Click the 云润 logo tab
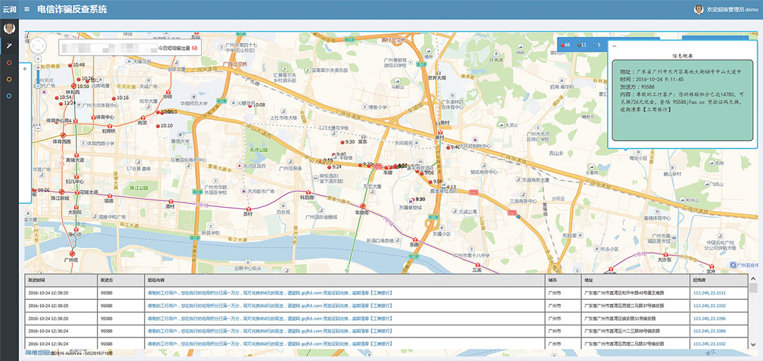Viewport: 763px width, 361px height. (9, 9)
